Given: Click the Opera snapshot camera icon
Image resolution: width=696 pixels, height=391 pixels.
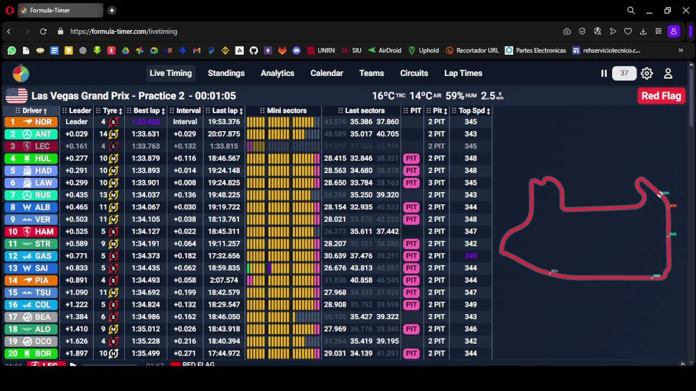Looking at the screenshot, I should (x=567, y=31).
